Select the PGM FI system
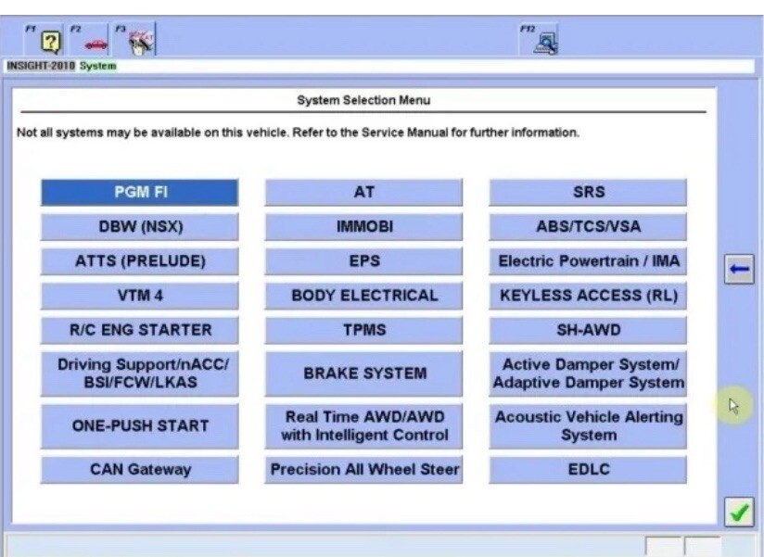Viewport: 764px width, 557px height. pyautogui.click(x=140, y=193)
